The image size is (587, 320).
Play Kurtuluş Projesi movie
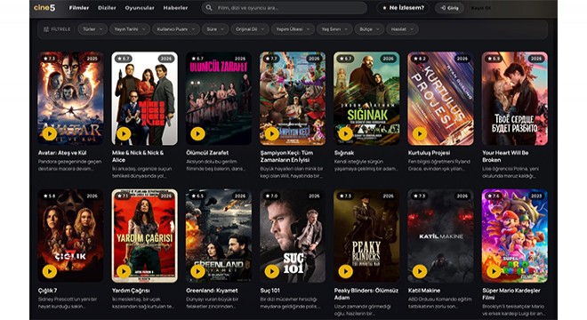click(x=420, y=133)
